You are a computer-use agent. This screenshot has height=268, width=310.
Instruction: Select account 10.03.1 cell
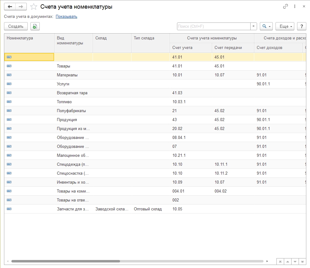(191, 102)
